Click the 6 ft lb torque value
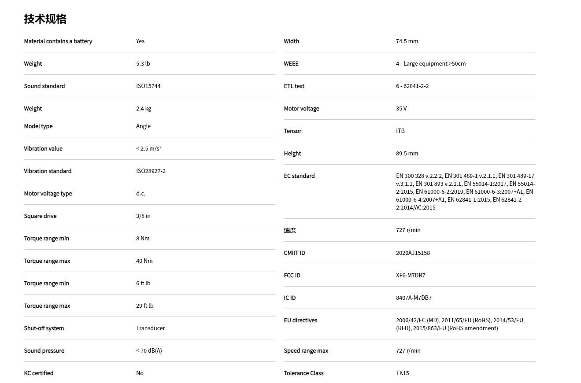The width and height of the screenshot is (581, 383). [x=143, y=284]
